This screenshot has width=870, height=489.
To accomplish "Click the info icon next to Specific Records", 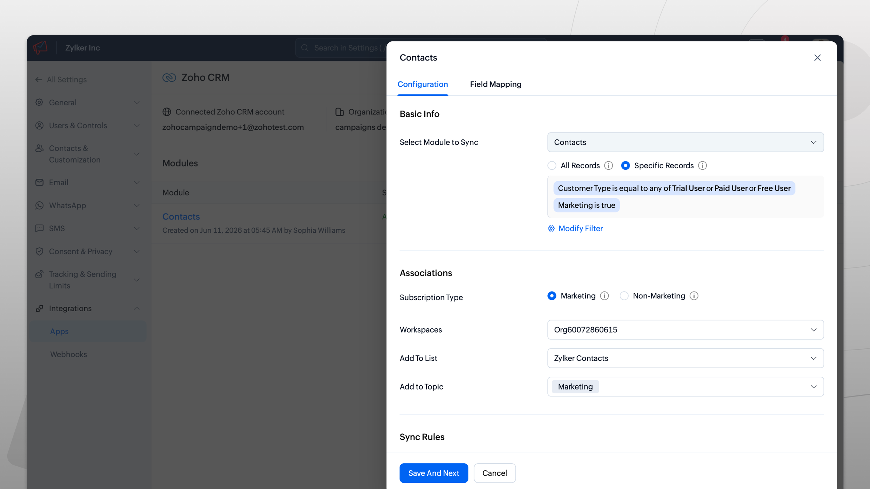I will (x=702, y=166).
